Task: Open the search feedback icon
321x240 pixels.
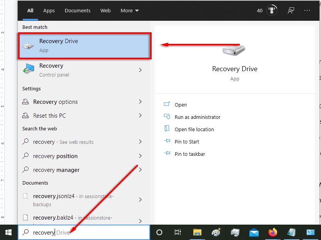Action: click(291, 10)
